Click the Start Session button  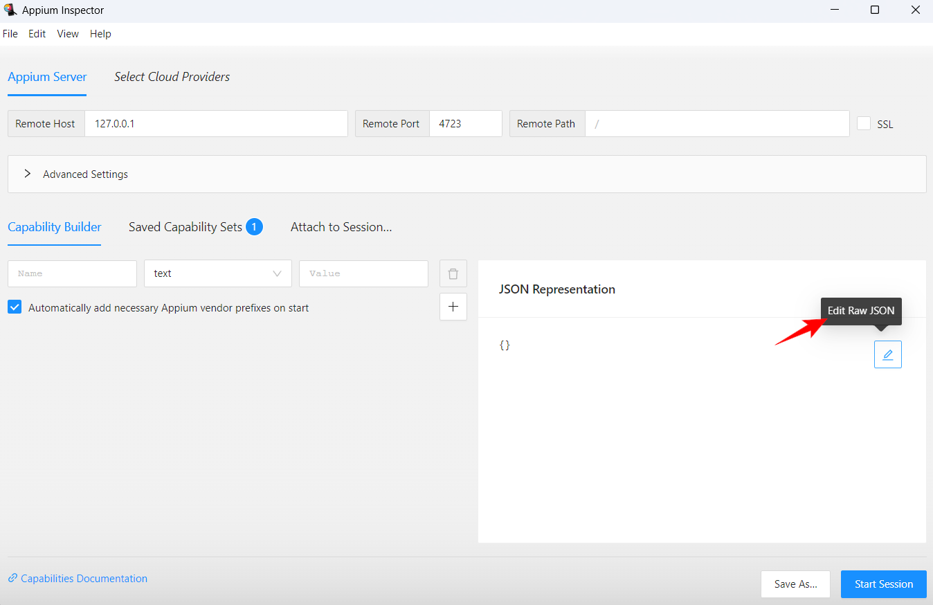[x=883, y=584]
